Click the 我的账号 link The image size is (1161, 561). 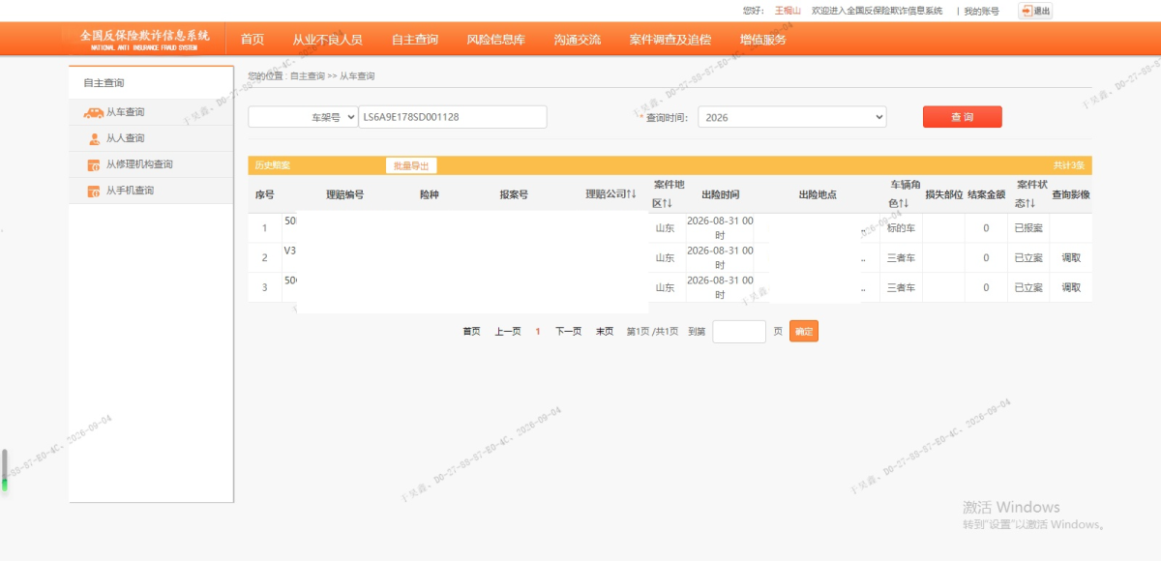tap(981, 11)
